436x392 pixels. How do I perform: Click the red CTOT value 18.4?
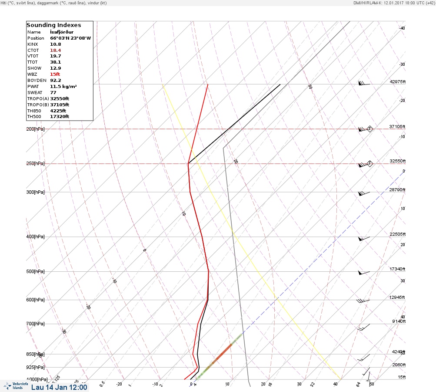(x=56, y=51)
